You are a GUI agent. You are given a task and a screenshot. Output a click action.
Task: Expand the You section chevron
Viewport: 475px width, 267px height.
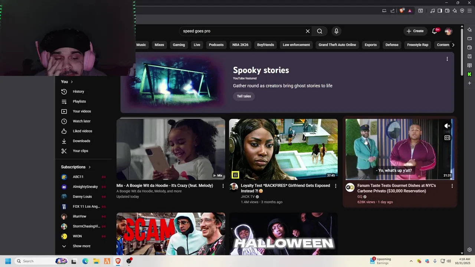pyautogui.click(x=72, y=82)
